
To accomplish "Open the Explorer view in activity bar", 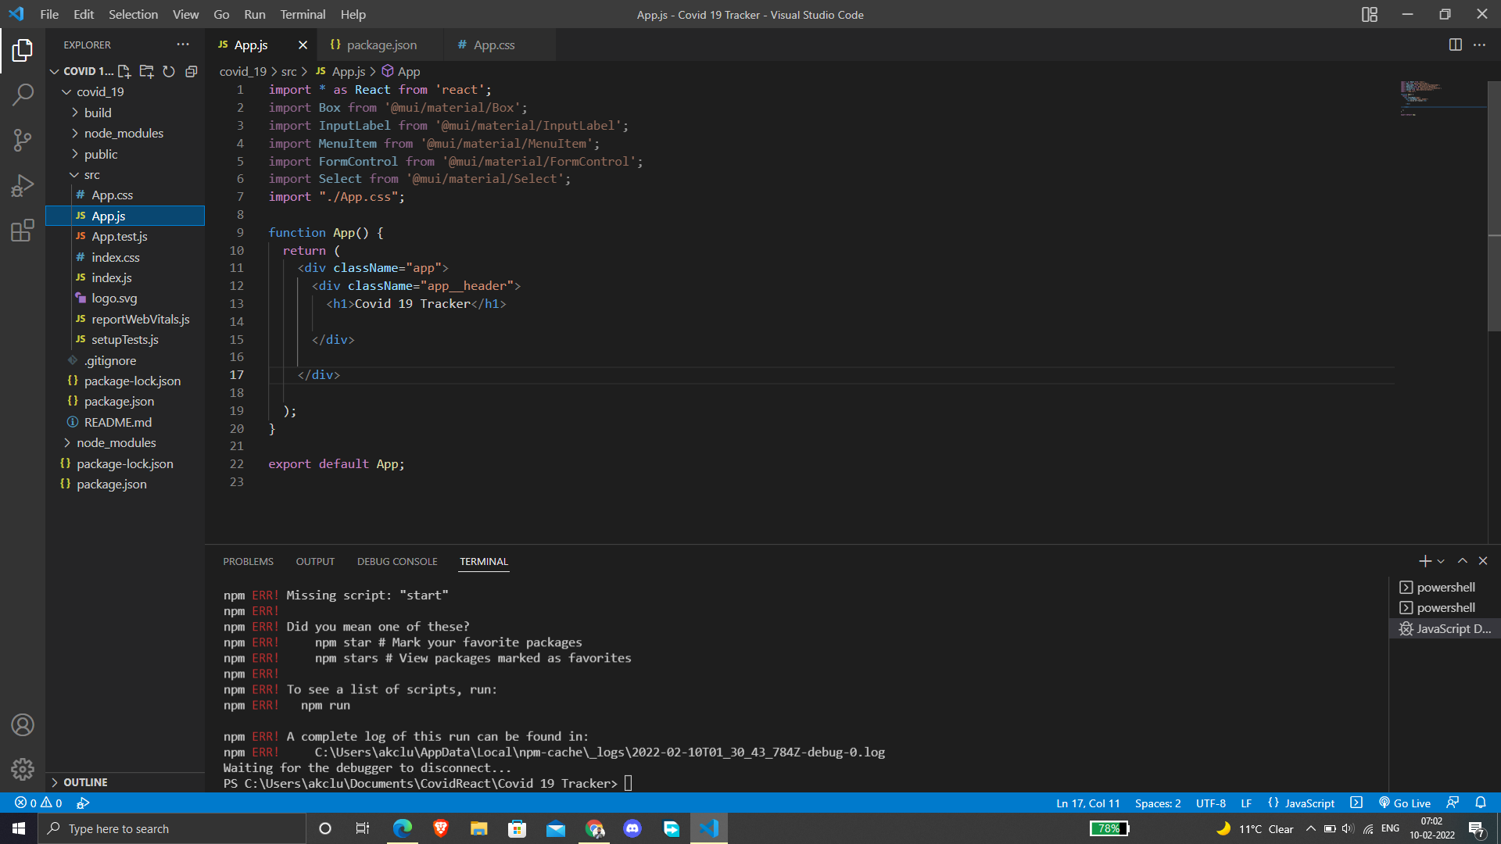I will [x=23, y=51].
